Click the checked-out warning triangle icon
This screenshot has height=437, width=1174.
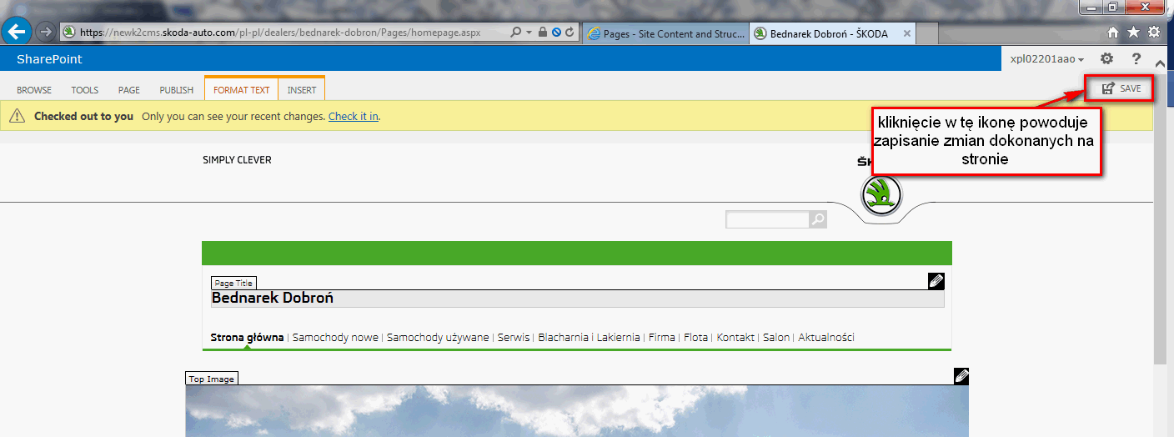17,117
